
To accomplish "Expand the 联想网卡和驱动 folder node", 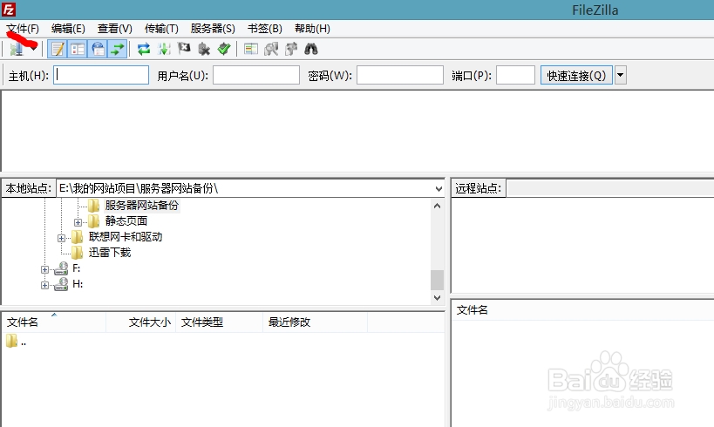I will pyautogui.click(x=62, y=238).
